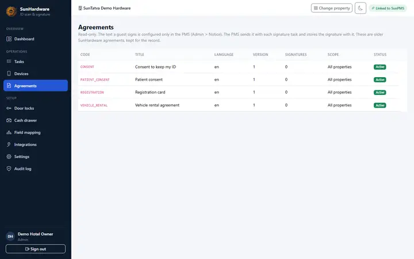
Task: Click All properties in VEHICLE_RENTAL row
Action: pos(340,105)
